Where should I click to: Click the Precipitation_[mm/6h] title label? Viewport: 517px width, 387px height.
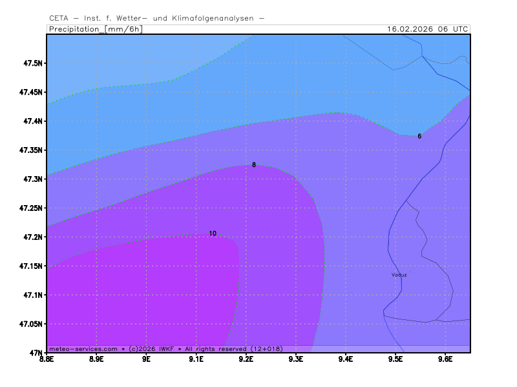95,29
